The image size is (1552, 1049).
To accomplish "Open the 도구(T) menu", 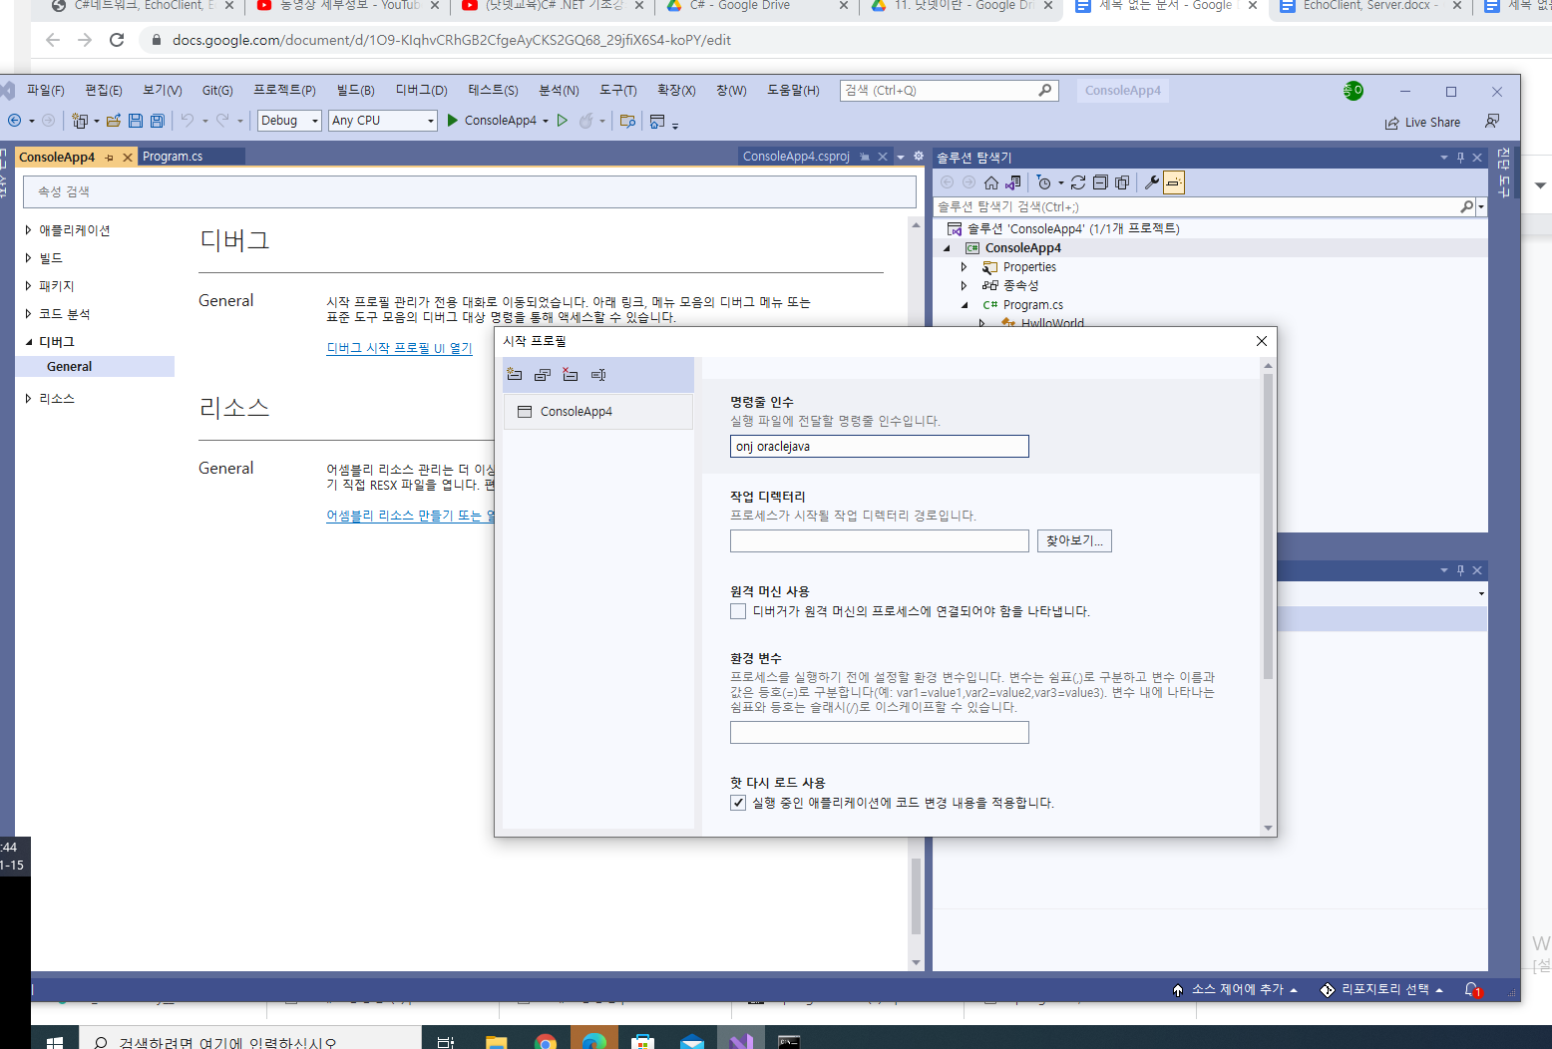I will pyautogui.click(x=618, y=91).
